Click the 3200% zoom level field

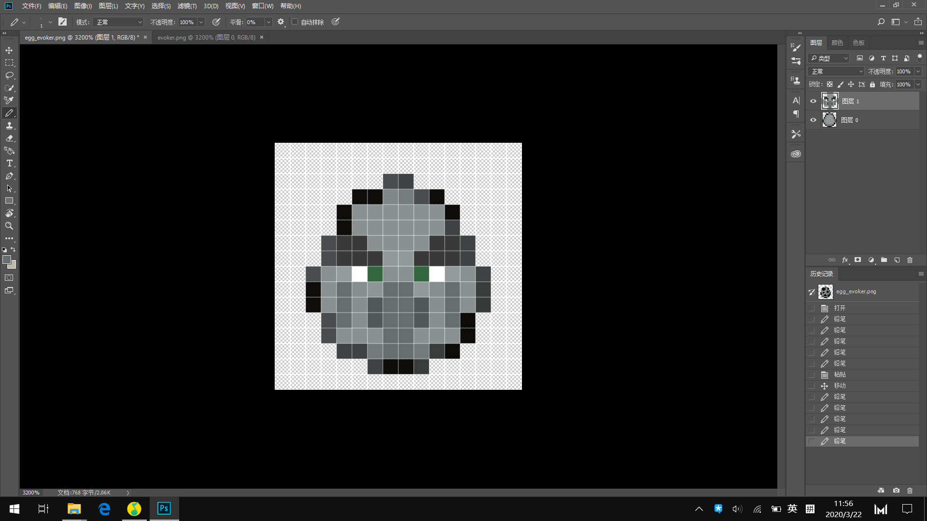tap(31, 493)
